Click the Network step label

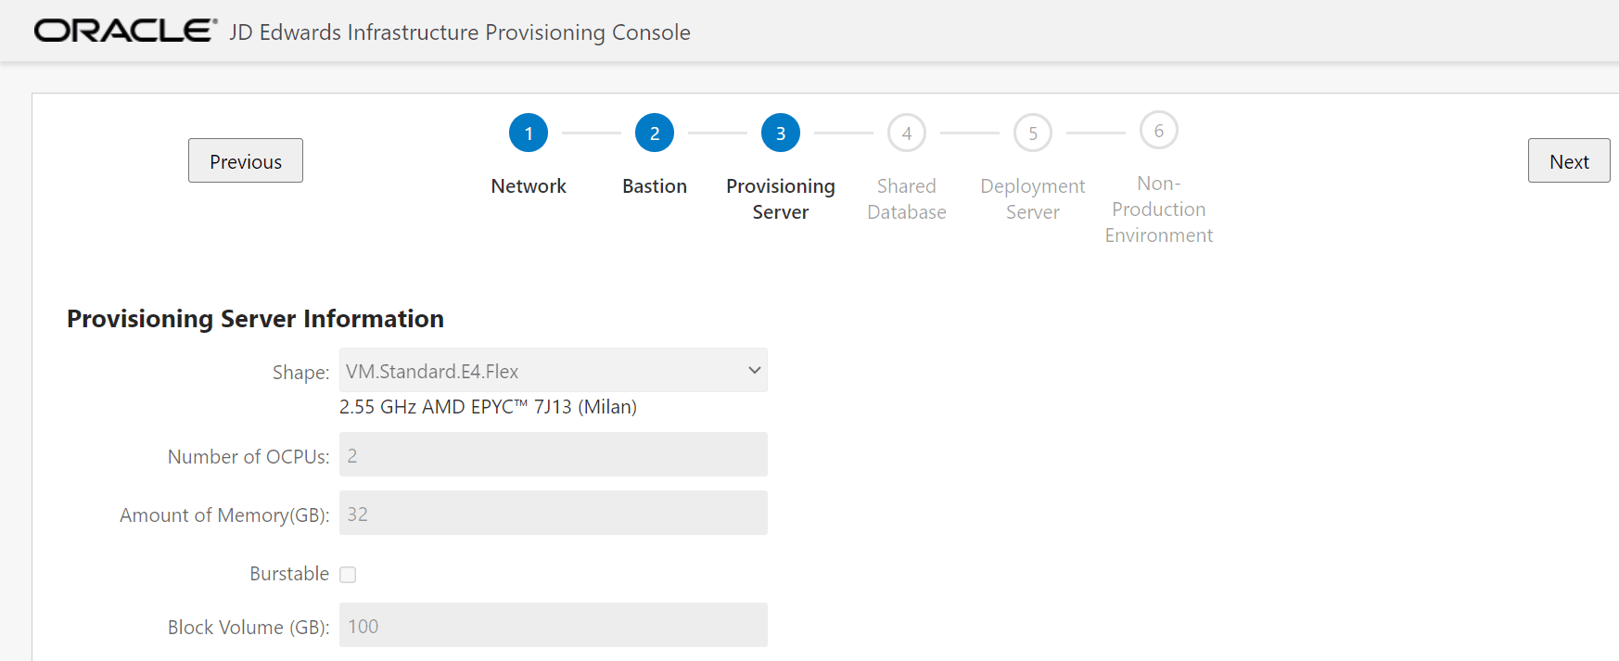[x=529, y=186]
